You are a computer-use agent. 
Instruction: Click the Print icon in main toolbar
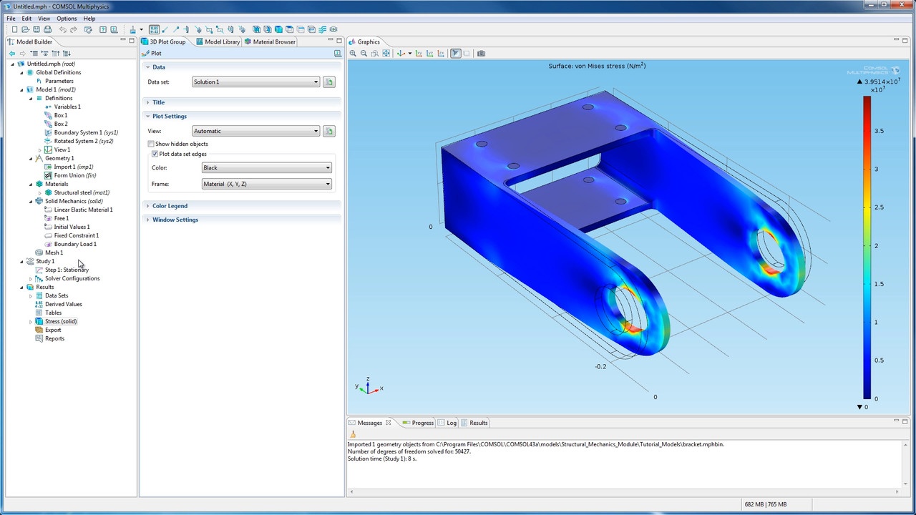pyautogui.click(x=47, y=29)
